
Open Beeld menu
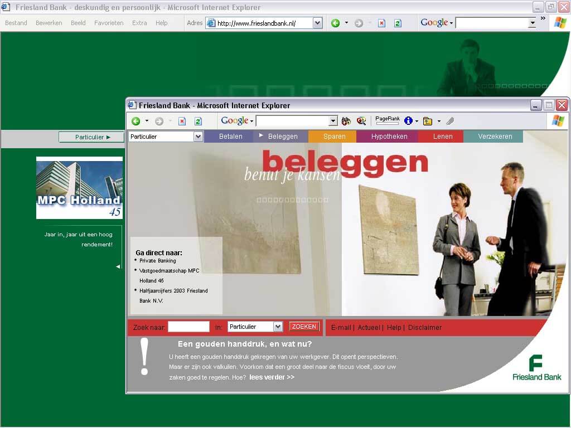(x=78, y=23)
